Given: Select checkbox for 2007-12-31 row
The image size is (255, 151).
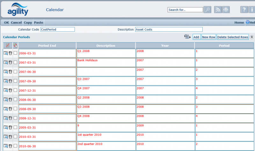Looking at the screenshot, I should coord(15,90).
